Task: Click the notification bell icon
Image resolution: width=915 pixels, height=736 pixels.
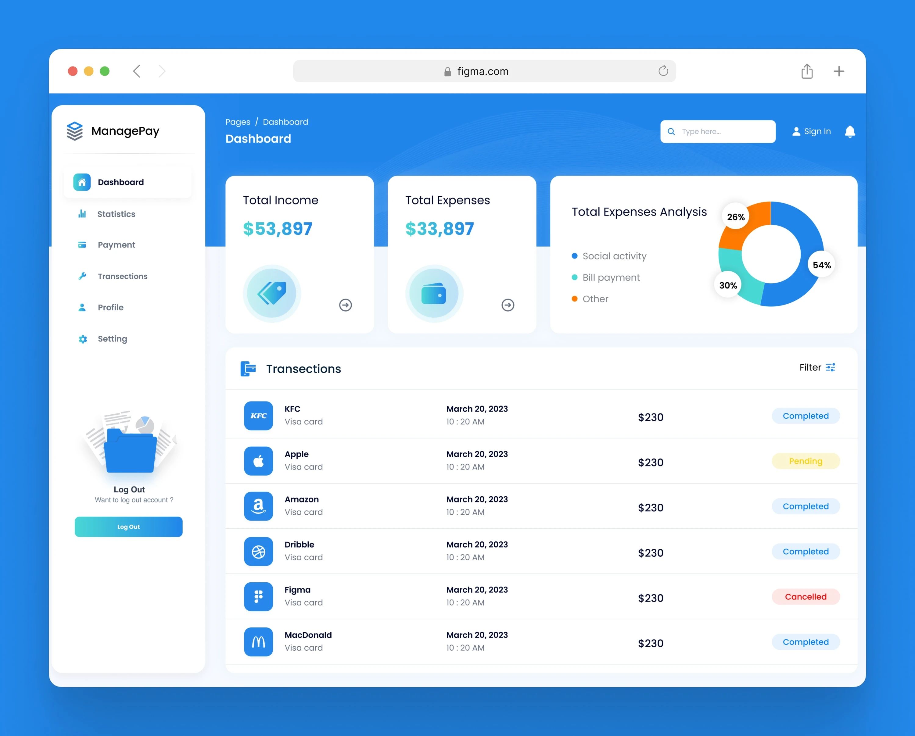Action: tap(850, 132)
